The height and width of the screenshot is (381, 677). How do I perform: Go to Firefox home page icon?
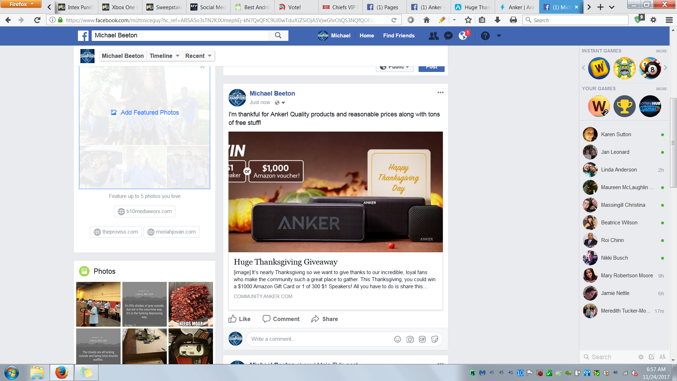(x=426, y=20)
